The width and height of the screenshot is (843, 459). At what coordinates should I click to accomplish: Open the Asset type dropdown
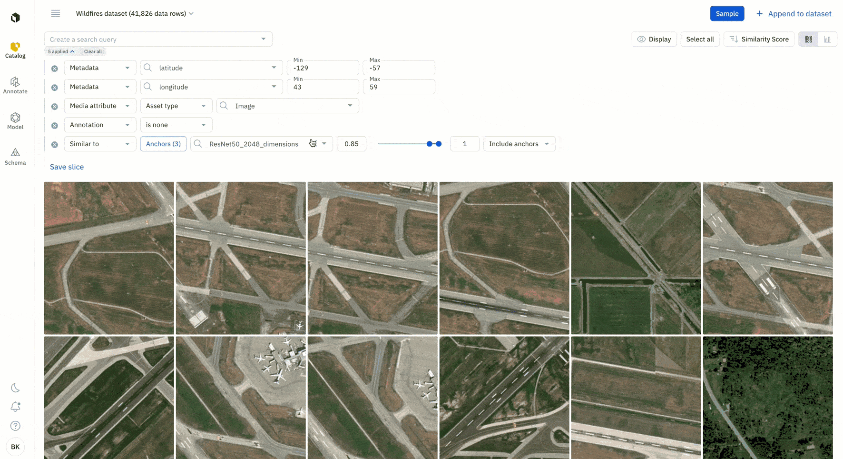(176, 106)
